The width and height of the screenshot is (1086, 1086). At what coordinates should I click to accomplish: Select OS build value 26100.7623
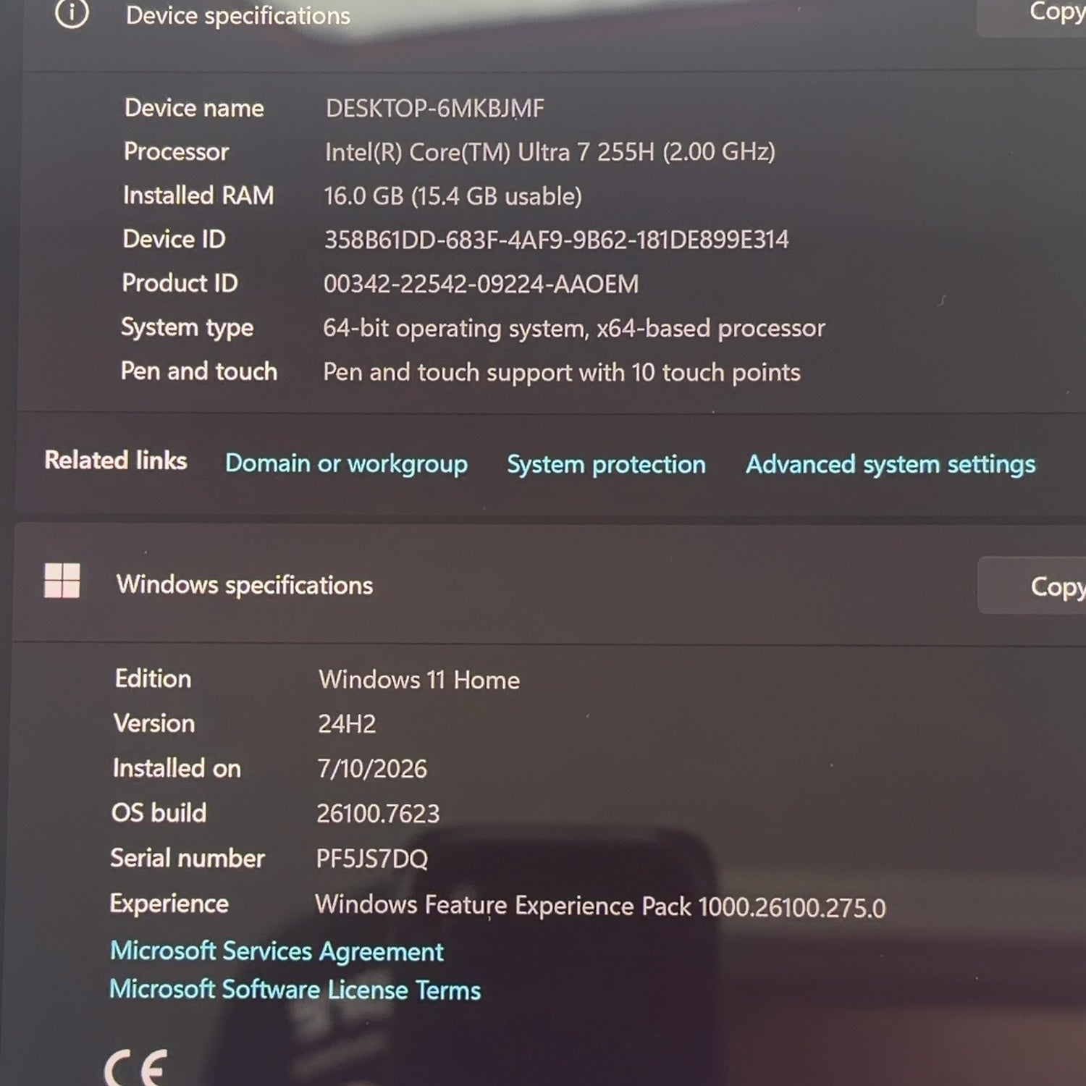click(x=378, y=814)
